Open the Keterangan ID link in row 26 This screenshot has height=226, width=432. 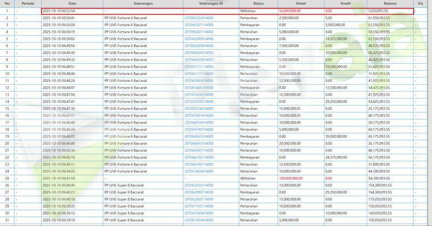(x=199, y=185)
